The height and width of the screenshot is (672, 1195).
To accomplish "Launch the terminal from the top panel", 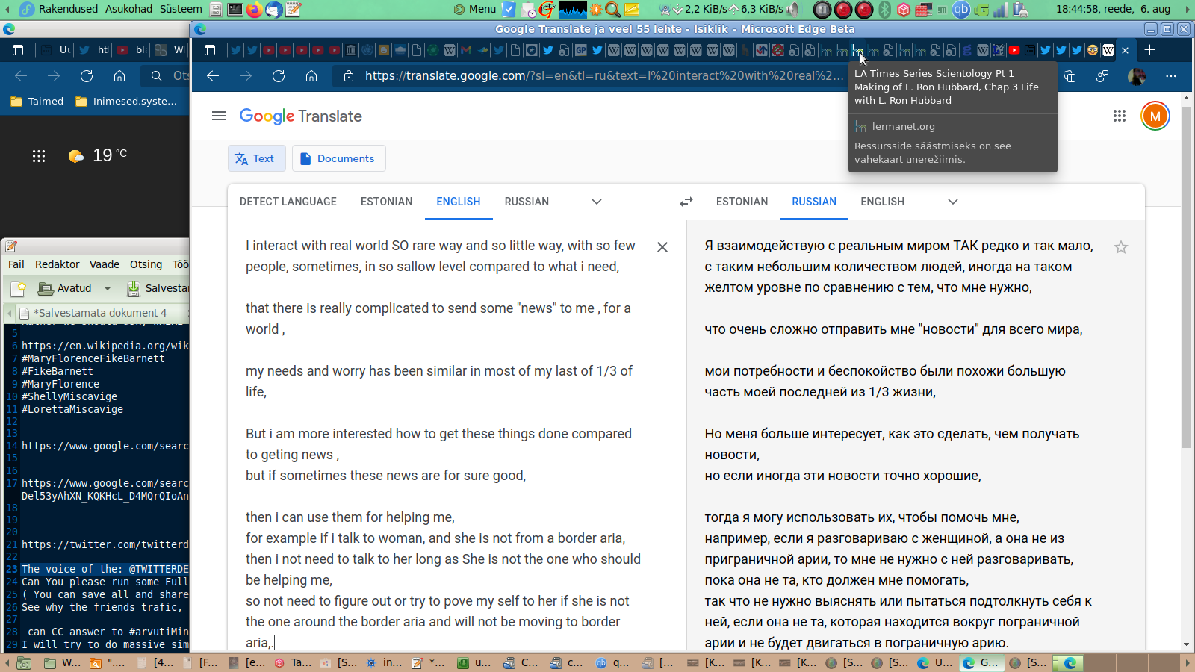I will coord(235,10).
